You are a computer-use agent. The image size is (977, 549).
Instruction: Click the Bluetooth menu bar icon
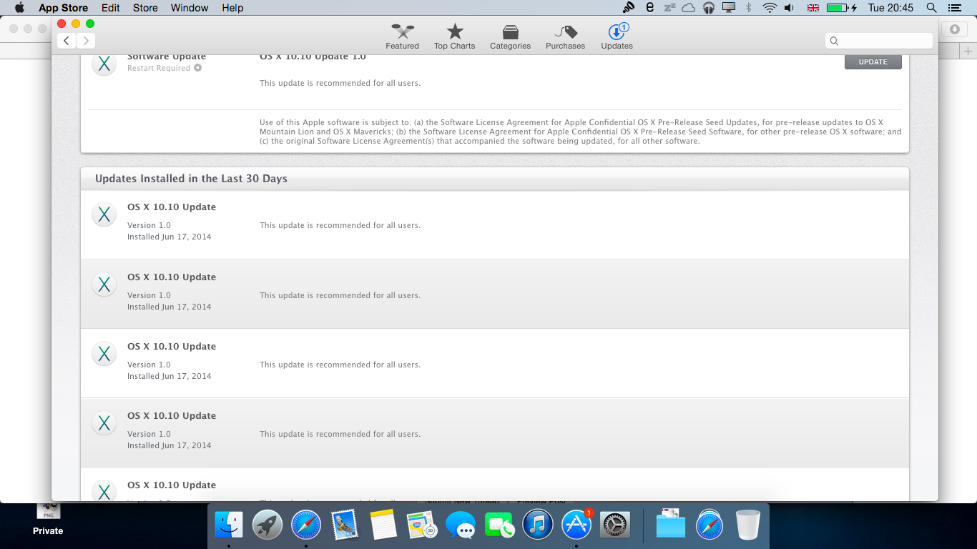(749, 8)
